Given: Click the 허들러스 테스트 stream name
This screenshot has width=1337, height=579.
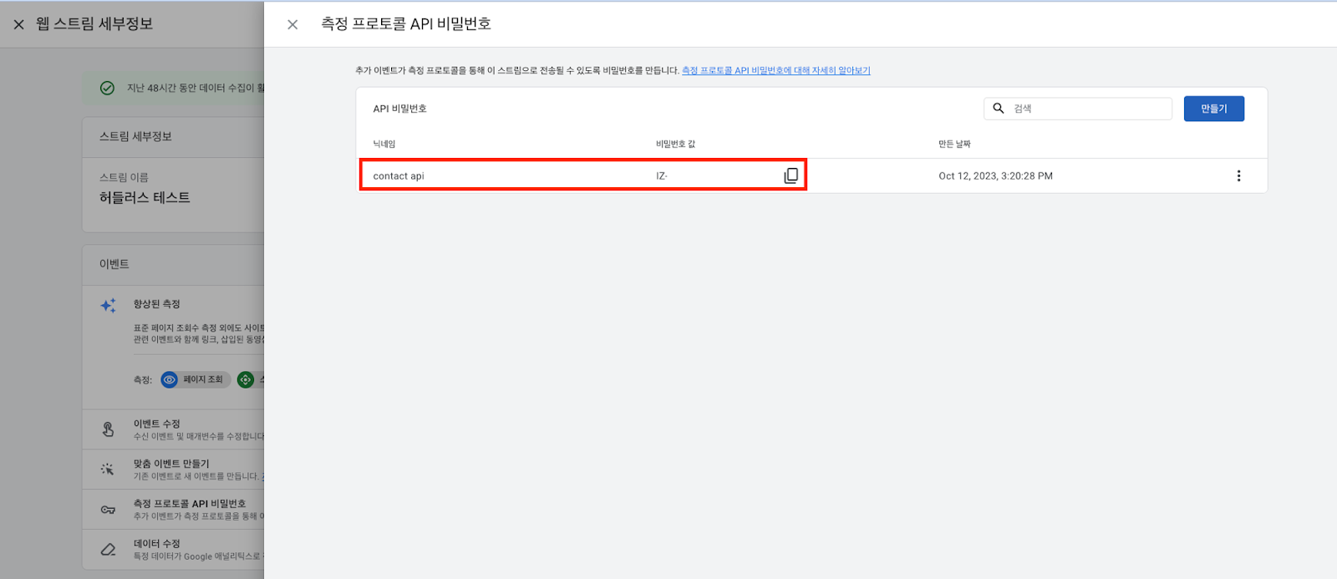Looking at the screenshot, I should coord(145,198).
